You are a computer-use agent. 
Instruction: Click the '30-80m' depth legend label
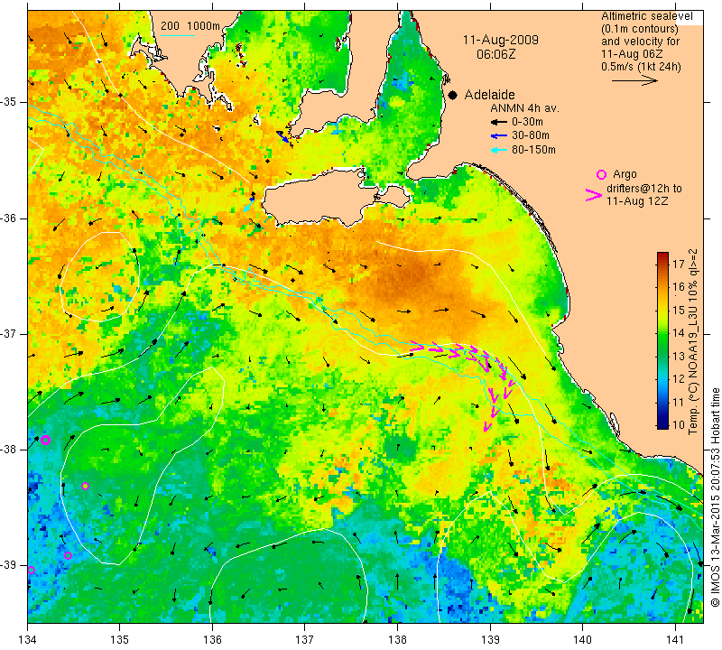tap(531, 135)
